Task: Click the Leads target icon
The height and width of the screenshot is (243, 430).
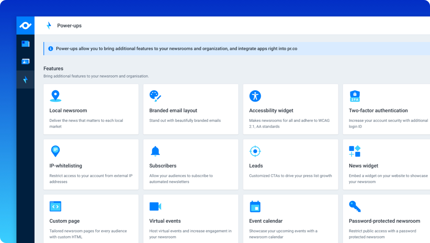Action: [255, 151]
